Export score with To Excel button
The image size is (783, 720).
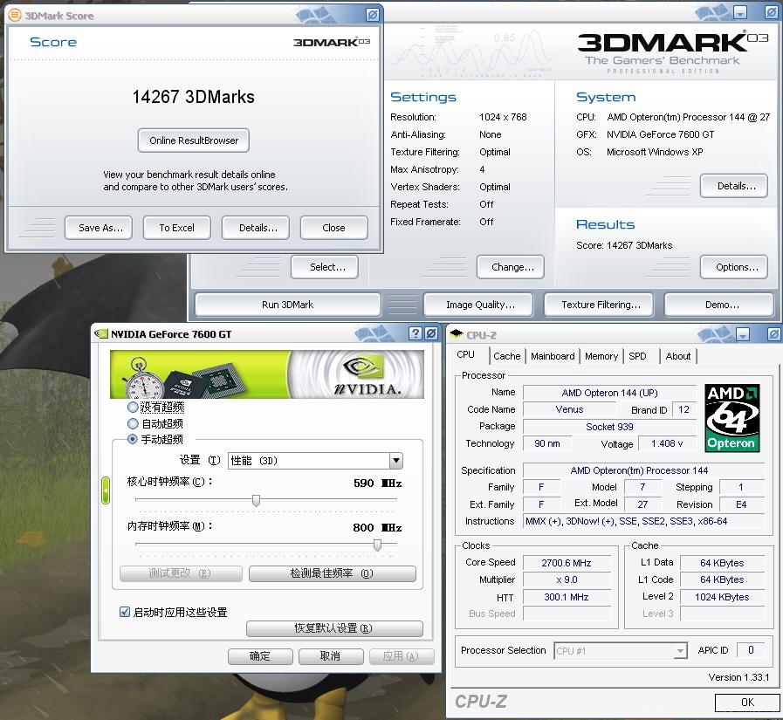tap(177, 228)
